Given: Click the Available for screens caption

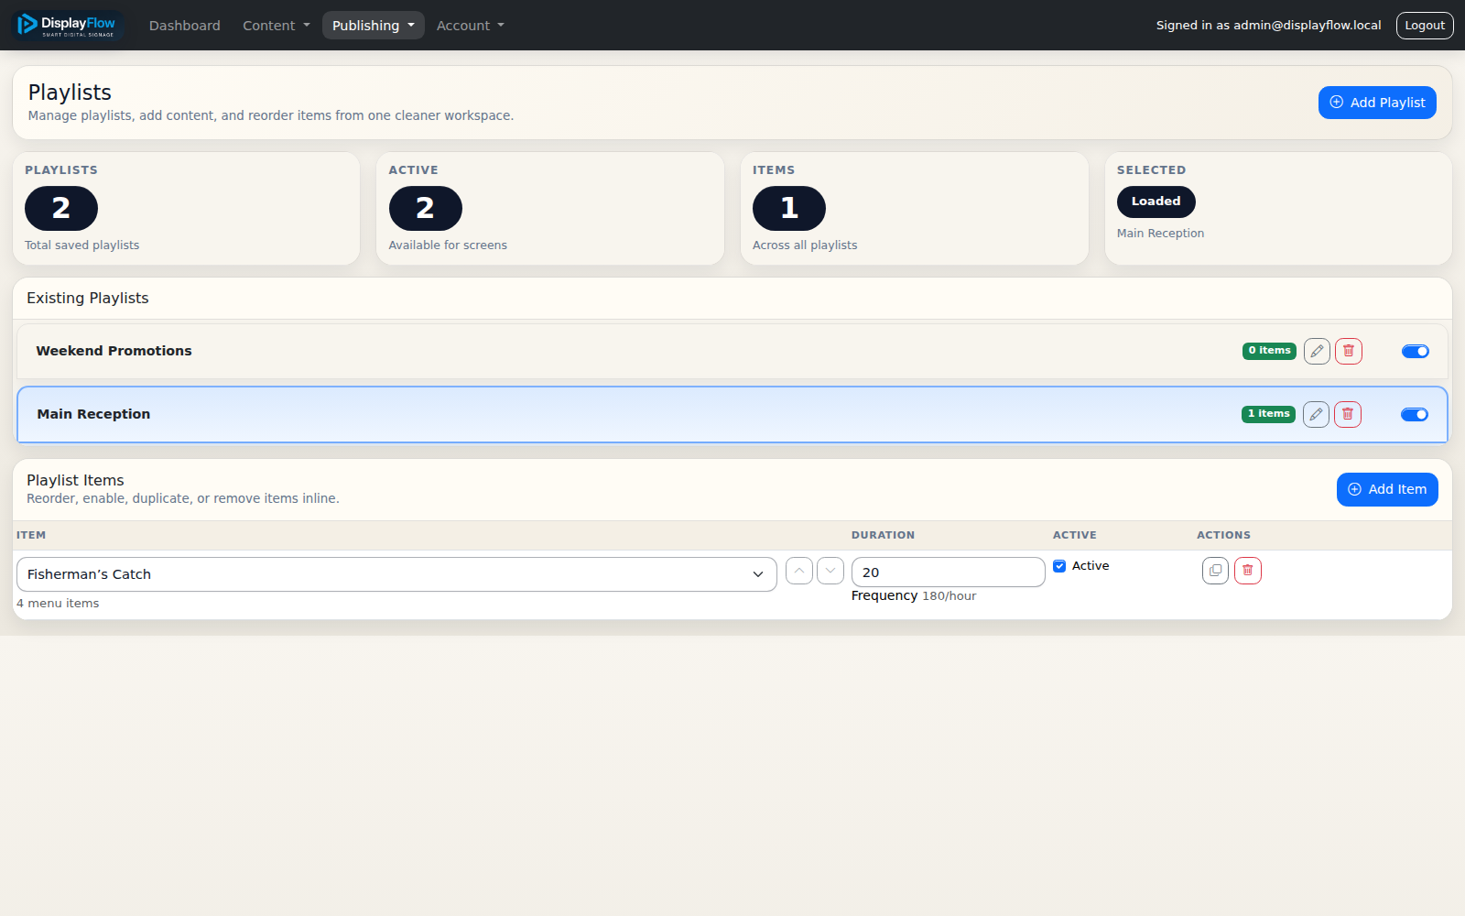Looking at the screenshot, I should pos(448,245).
